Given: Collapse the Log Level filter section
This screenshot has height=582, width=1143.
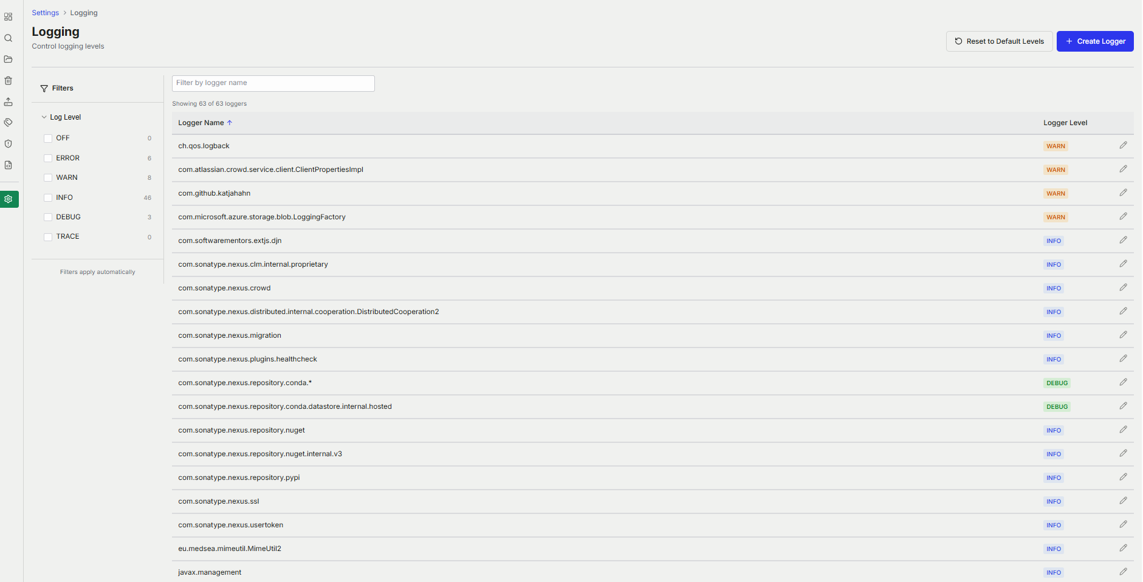Looking at the screenshot, I should pos(61,117).
